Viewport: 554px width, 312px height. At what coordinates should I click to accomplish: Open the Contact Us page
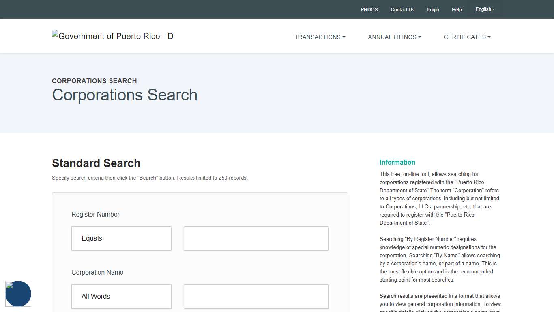[x=402, y=9]
